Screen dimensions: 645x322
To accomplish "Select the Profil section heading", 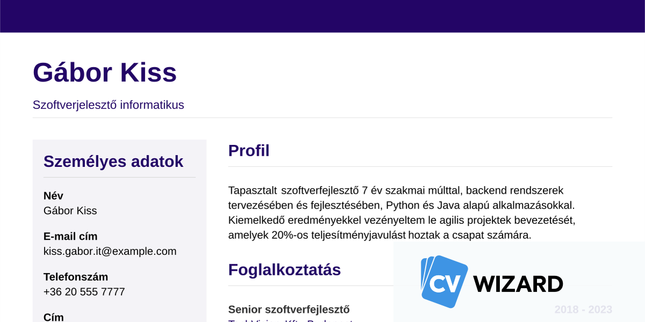I will click(249, 151).
